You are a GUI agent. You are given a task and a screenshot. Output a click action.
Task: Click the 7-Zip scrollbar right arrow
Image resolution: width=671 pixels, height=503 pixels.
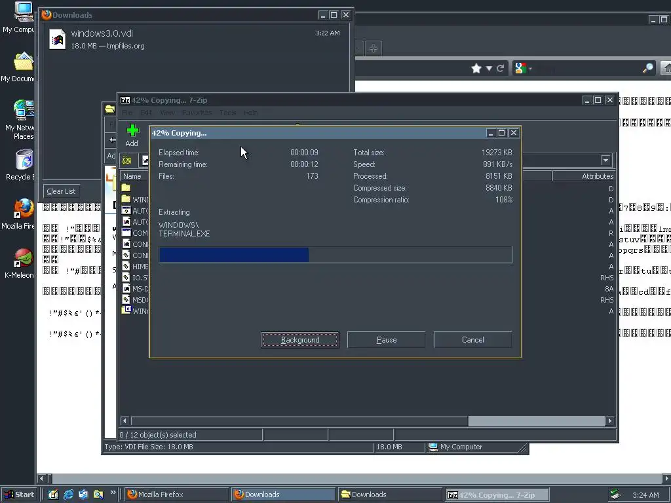click(x=610, y=421)
